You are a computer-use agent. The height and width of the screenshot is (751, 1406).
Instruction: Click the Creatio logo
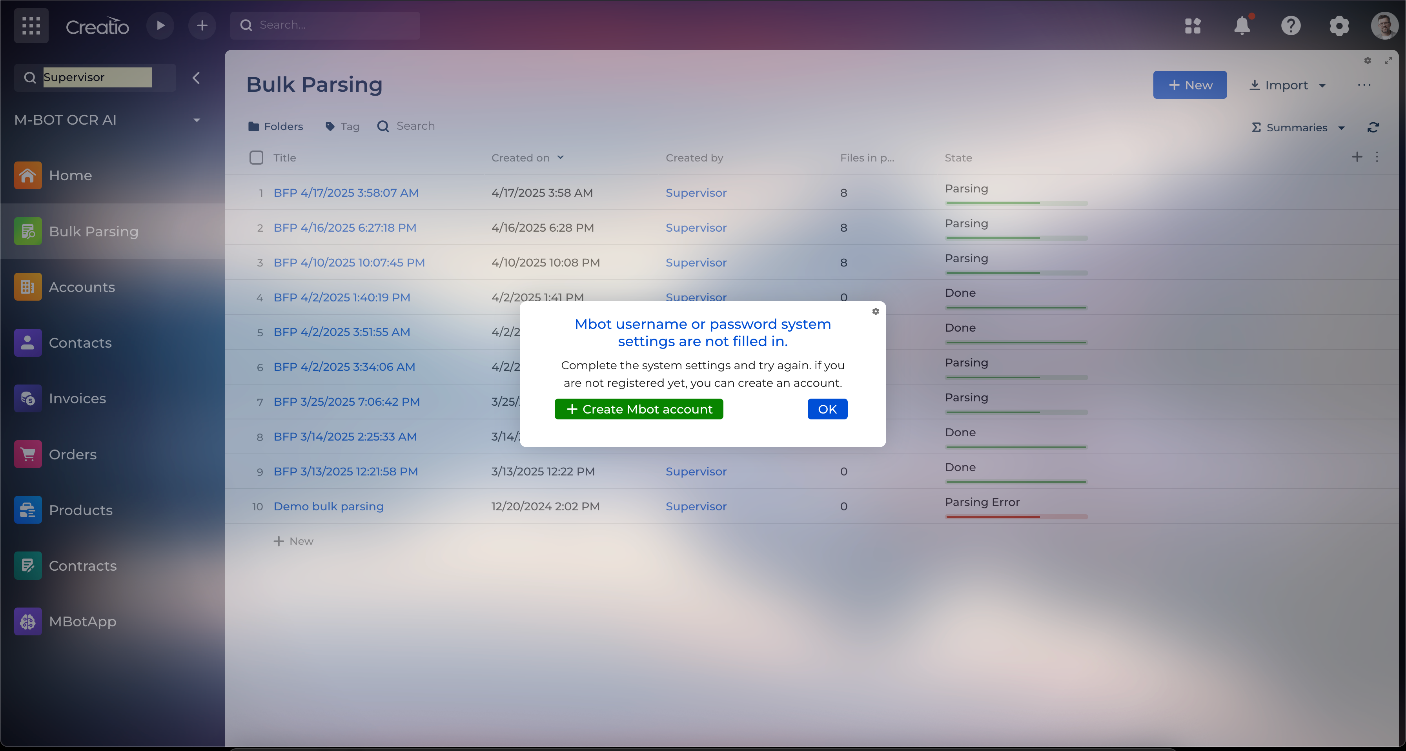(x=97, y=26)
